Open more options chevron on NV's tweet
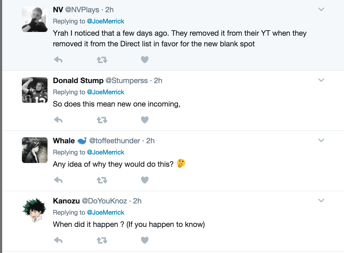 321,10
